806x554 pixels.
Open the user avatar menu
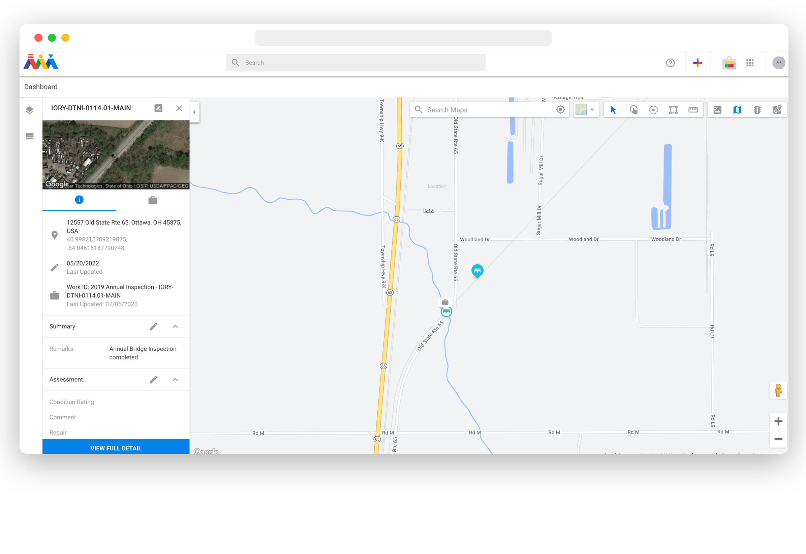pyautogui.click(x=779, y=63)
